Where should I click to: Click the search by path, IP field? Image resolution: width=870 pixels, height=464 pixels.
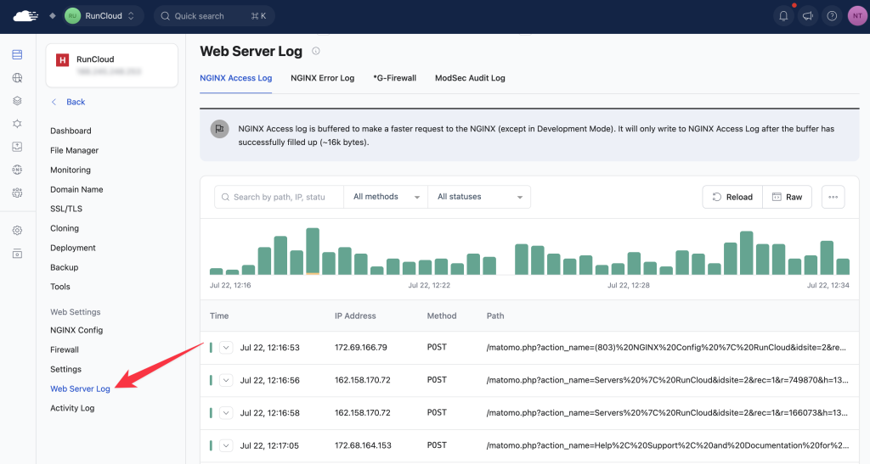point(279,197)
